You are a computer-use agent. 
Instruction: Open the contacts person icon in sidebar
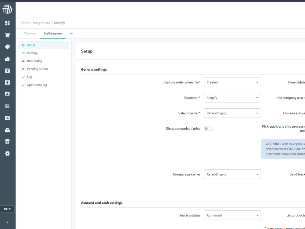pos(7,94)
